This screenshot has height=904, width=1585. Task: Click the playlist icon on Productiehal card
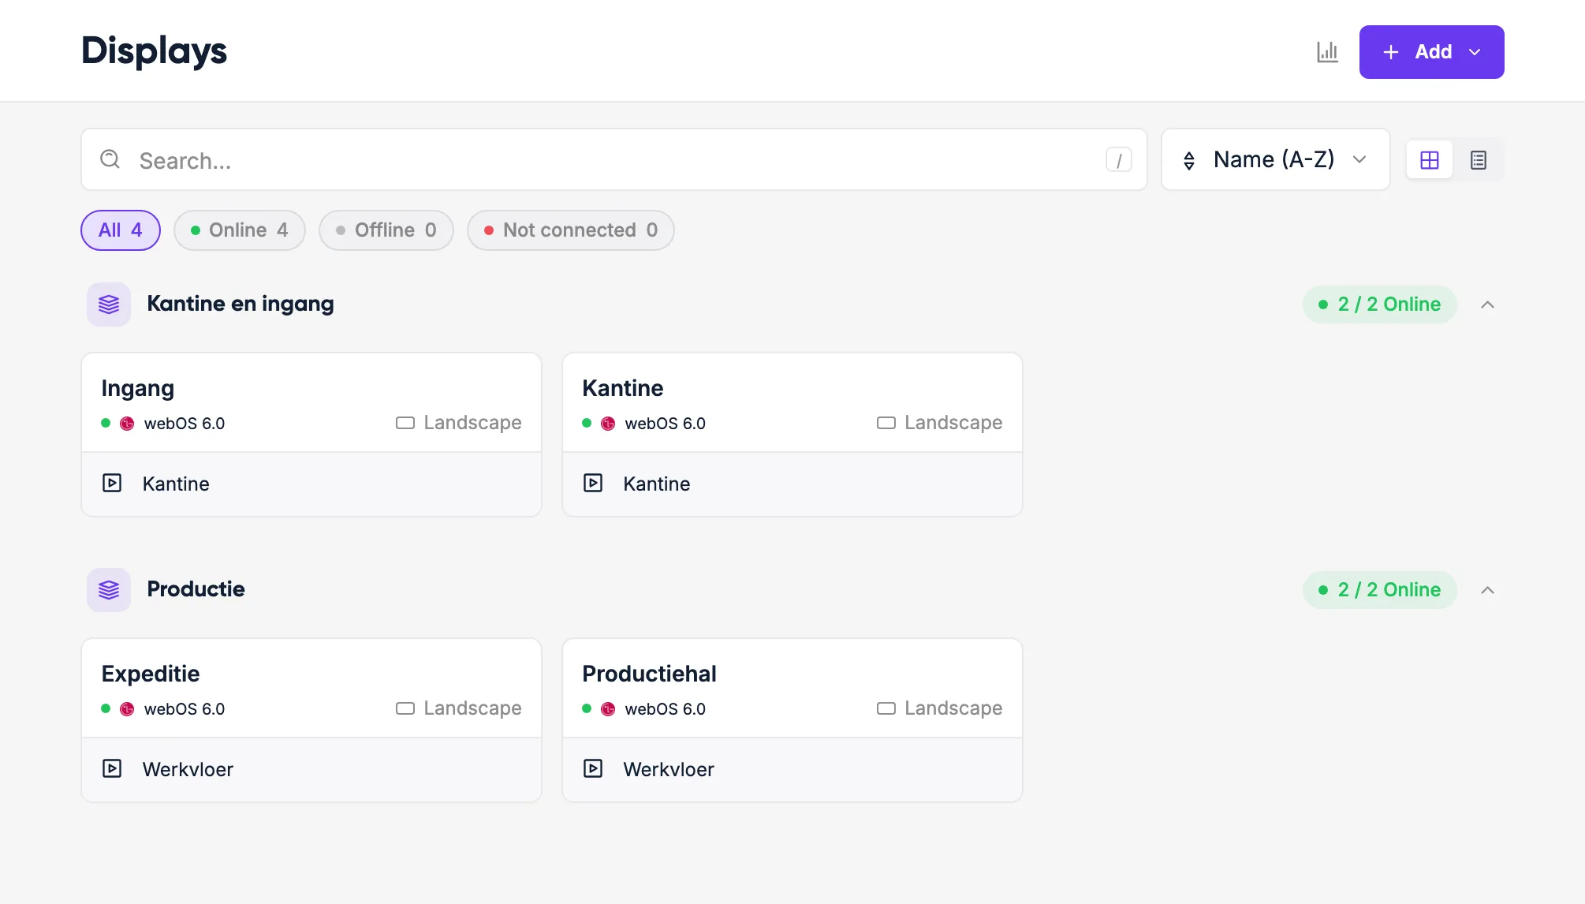tap(593, 768)
